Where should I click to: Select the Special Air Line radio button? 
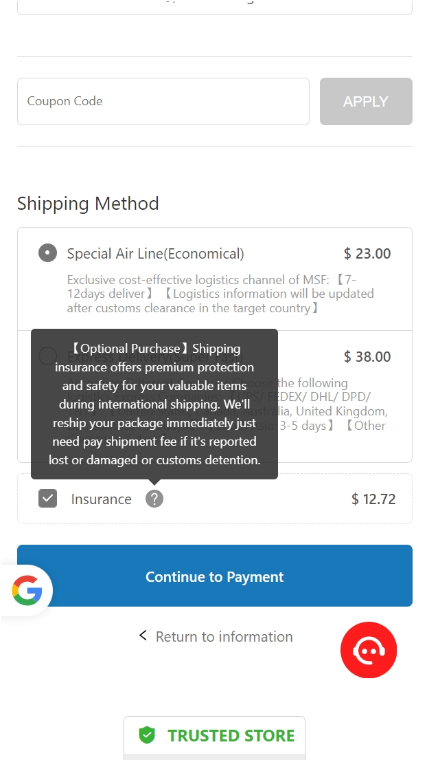point(47,253)
